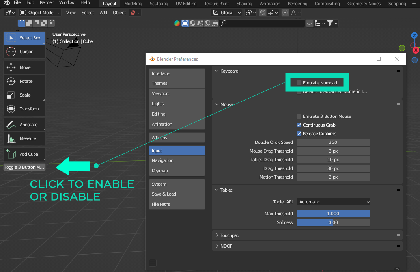Click the blue Z axis gizmo
Screen dimensions: 420x272
(x=414, y=35)
